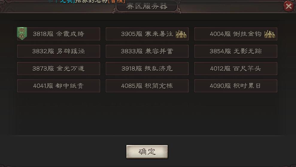Select server 3905服 寒来暑注
Image resolution: width=296 pixels, height=167 pixels.
tap(147, 34)
